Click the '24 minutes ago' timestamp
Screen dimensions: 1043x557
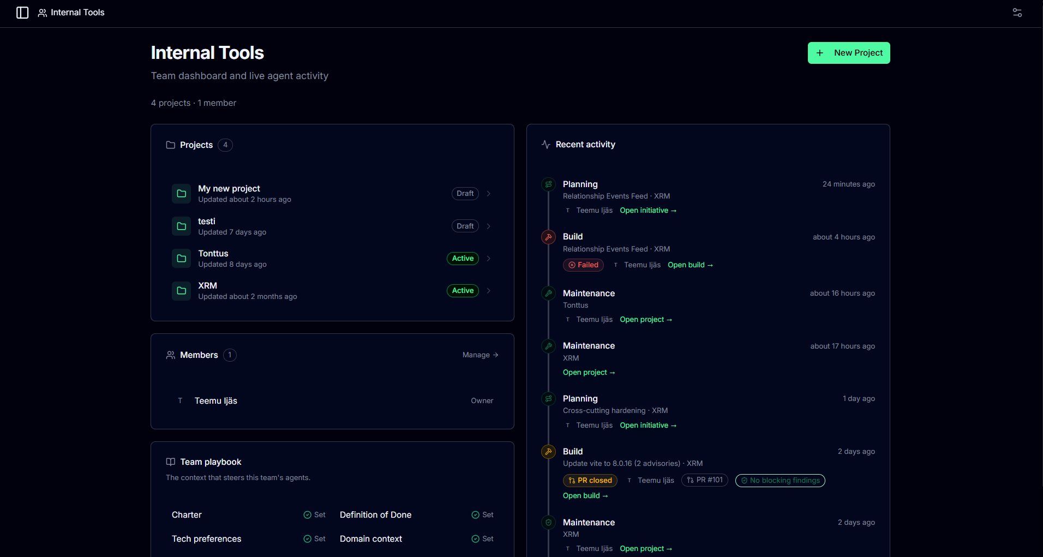(x=849, y=184)
